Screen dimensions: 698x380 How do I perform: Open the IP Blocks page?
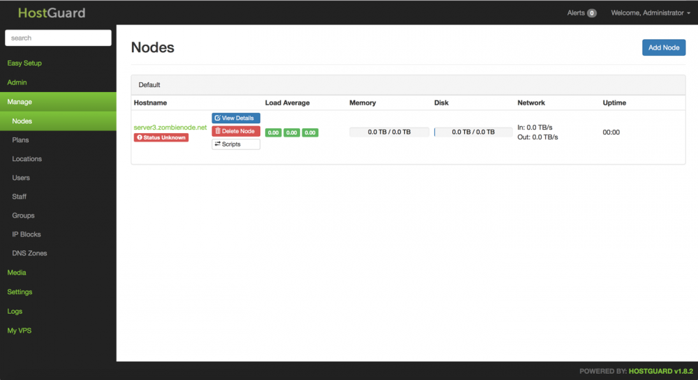click(27, 234)
